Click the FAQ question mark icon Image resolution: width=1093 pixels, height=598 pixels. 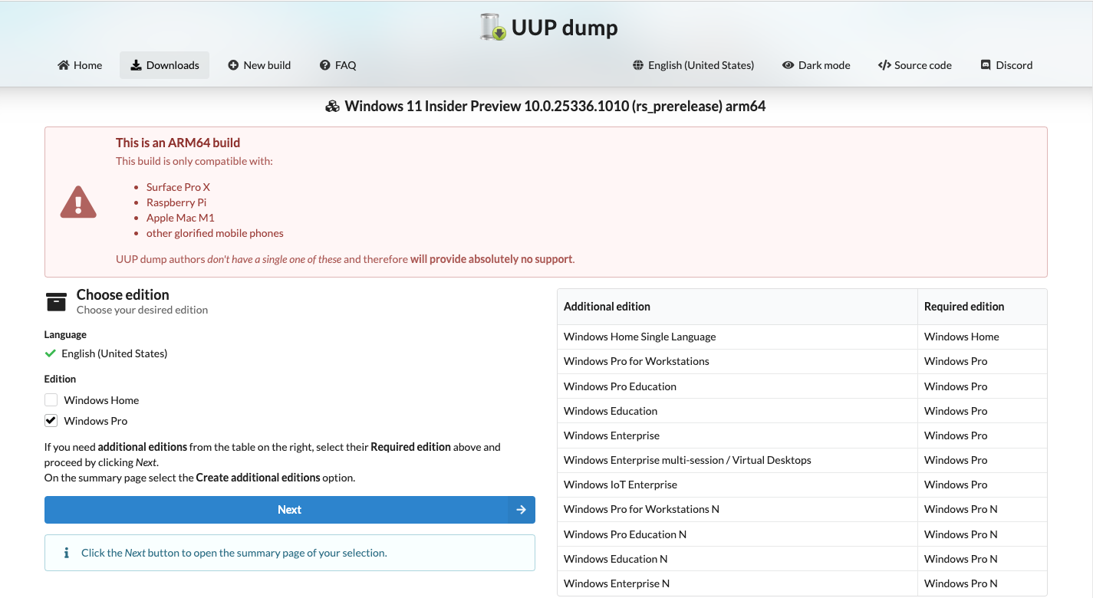[325, 65]
